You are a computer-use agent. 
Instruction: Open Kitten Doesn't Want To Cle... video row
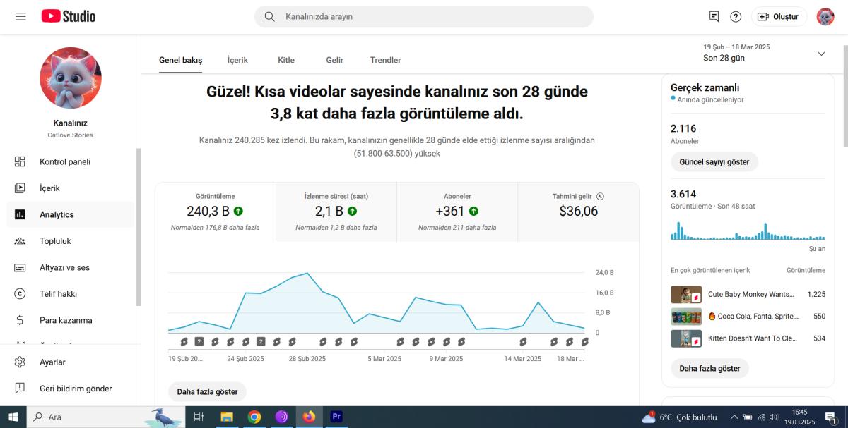(748, 338)
